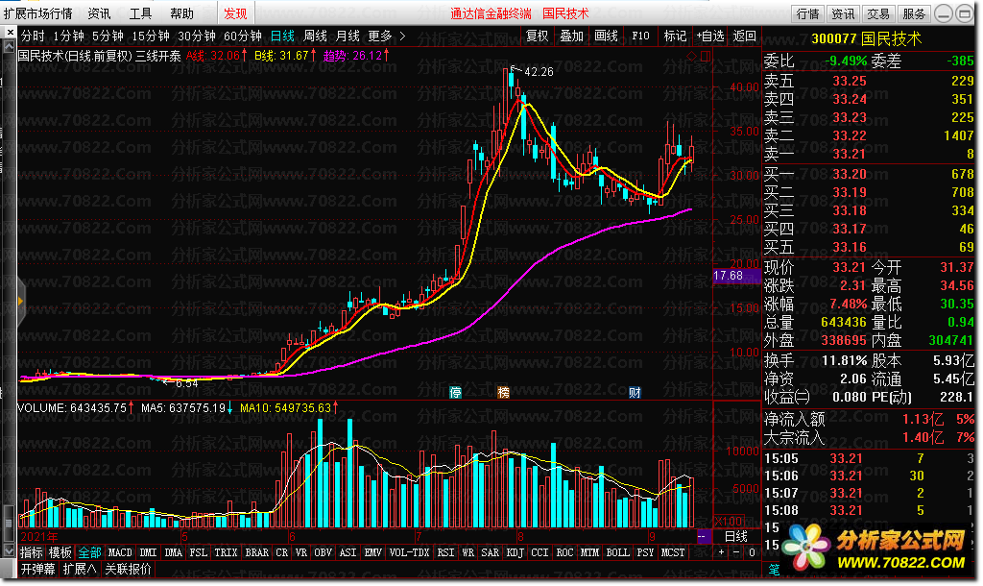Click the 开弹幕 button
The image size is (983, 586).
click(x=38, y=569)
